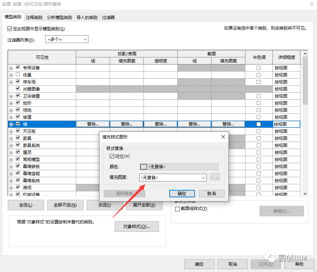This screenshot has height=272, width=317.
Task: Click cut 线 替换 button for 墙
Action: (x=195, y=124)
